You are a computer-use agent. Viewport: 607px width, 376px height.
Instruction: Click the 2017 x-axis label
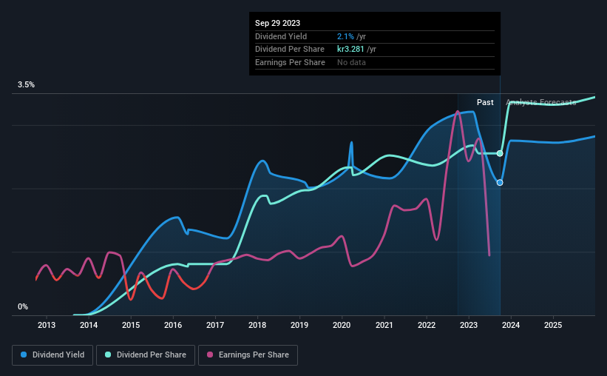click(215, 325)
